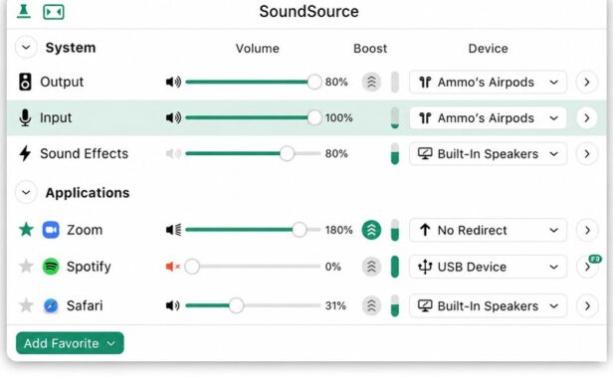The image size is (613, 378).
Task: Favorite Spotify using star icon
Action: click(26, 267)
